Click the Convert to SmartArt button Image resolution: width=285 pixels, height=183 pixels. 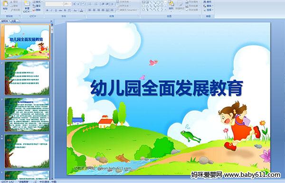127,10
